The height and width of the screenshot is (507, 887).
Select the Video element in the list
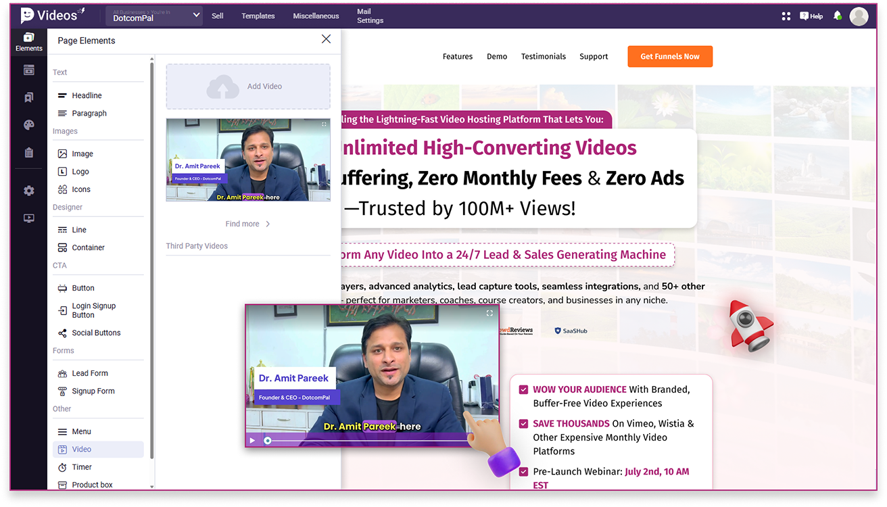(81, 450)
